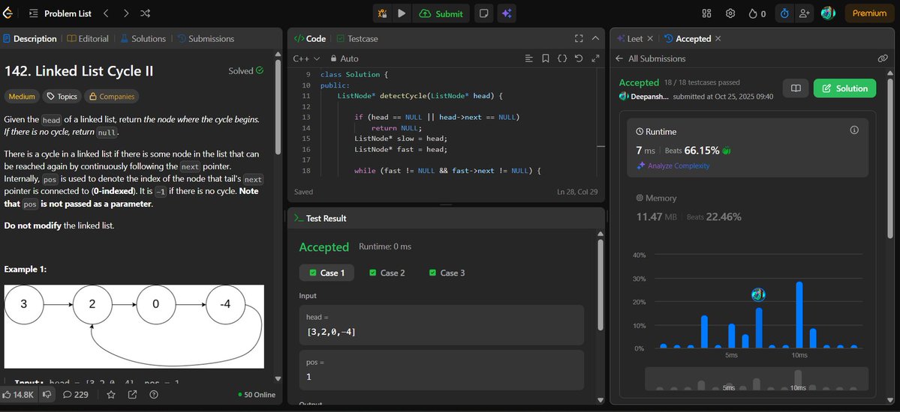This screenshot has height=412, width=900.
Task: Switch to the Testcase tab
Action: [x=357, y=39]
